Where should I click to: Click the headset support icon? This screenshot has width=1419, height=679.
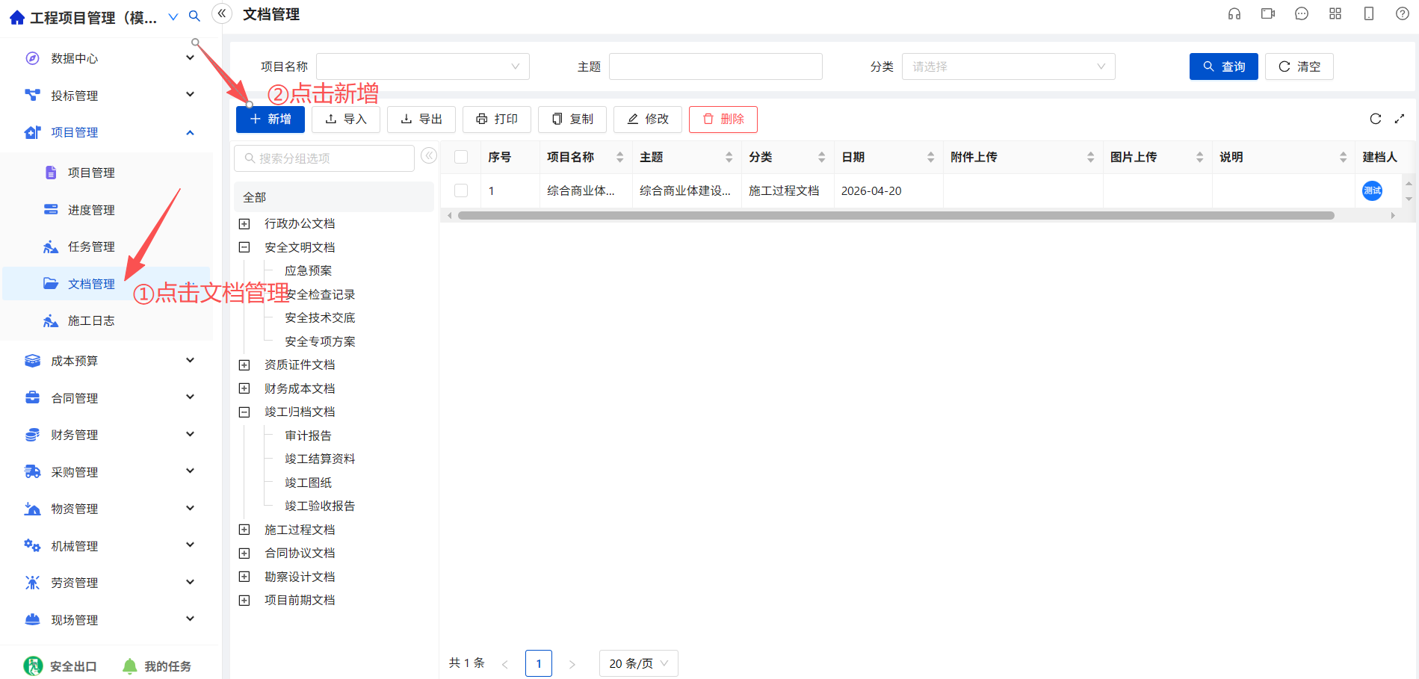pyautogui.click(x=1234, y=14)
